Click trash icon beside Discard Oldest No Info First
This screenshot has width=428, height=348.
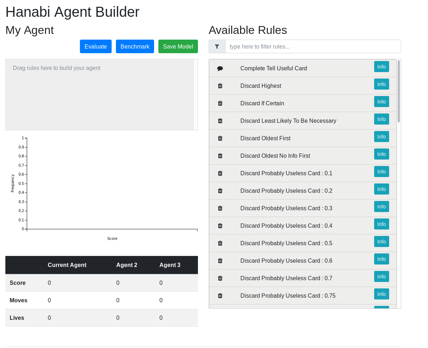click(x=220, y=156)
